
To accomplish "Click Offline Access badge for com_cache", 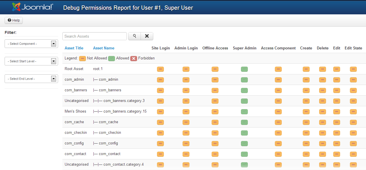I will point(215,122).
